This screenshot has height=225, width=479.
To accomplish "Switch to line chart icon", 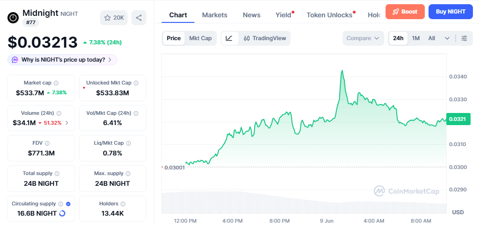I will point(229,38).
